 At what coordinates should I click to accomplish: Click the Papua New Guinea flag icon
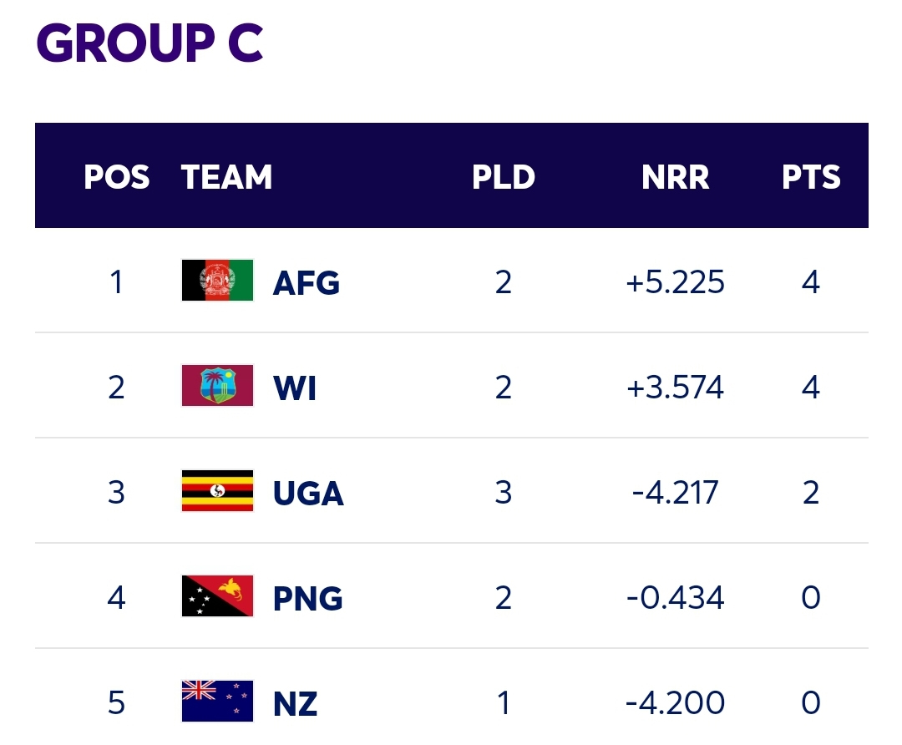[x=217, y=596]
